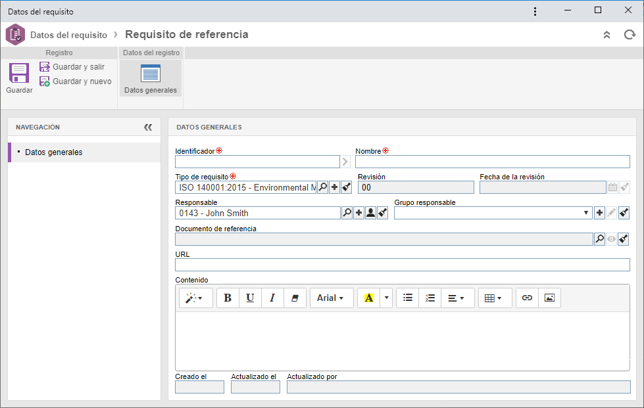Clear the Grupo responsable field
Image resolution: width=644 pixels, height=408 pixels.
coord(624,213)
